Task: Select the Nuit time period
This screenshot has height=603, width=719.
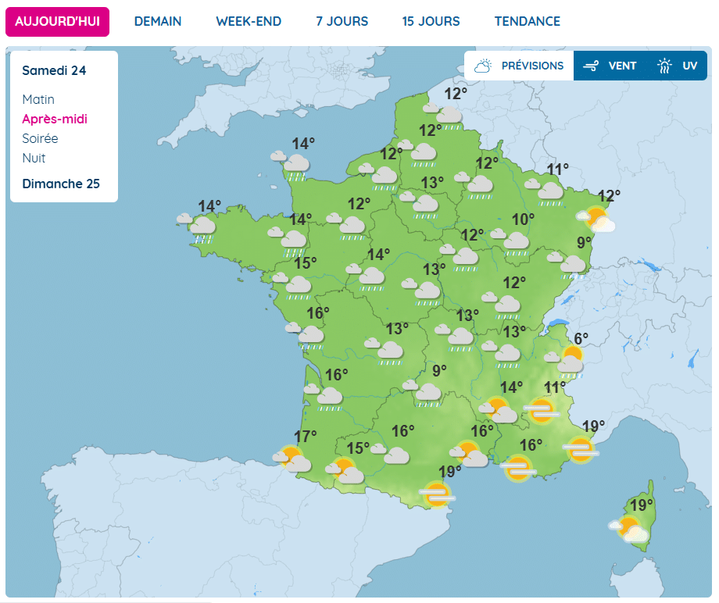Action: [x=34, y=158]
